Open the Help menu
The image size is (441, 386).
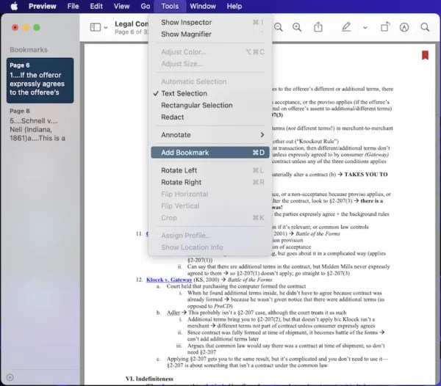tap(234, 6)
